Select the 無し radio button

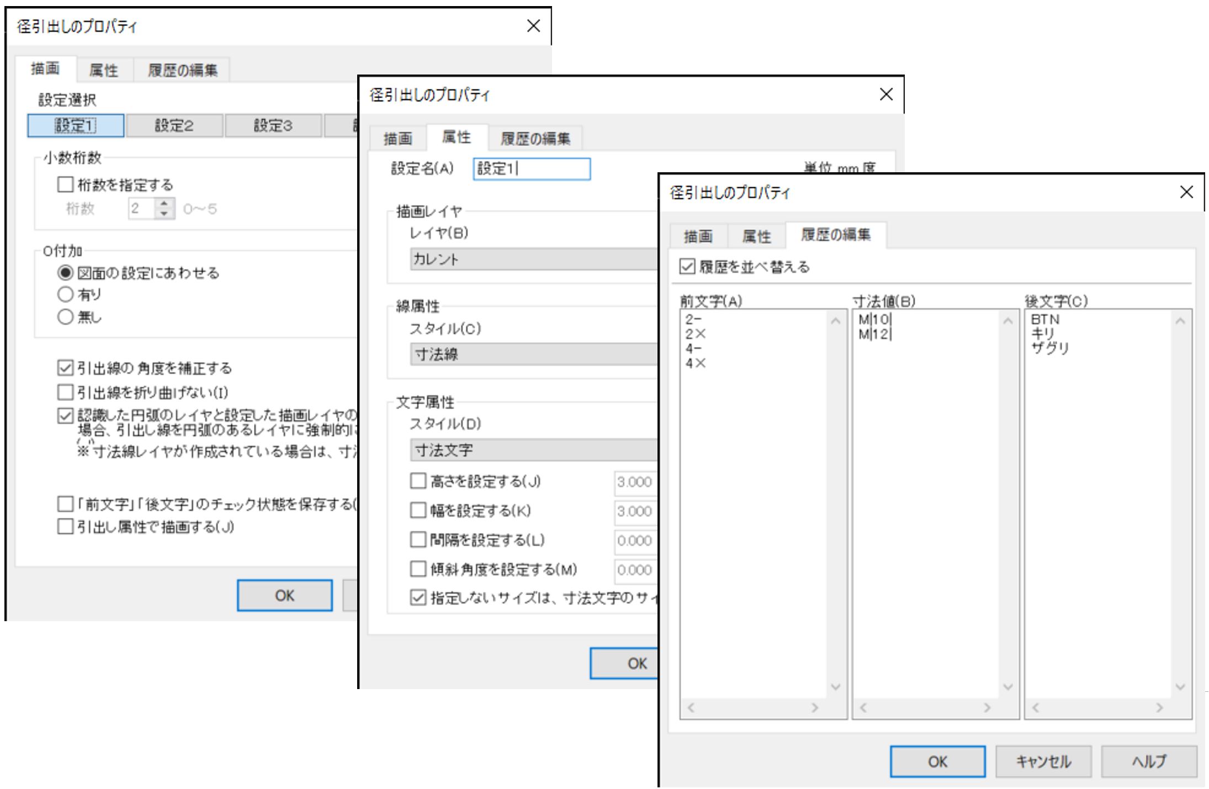[x=65, y=316]
